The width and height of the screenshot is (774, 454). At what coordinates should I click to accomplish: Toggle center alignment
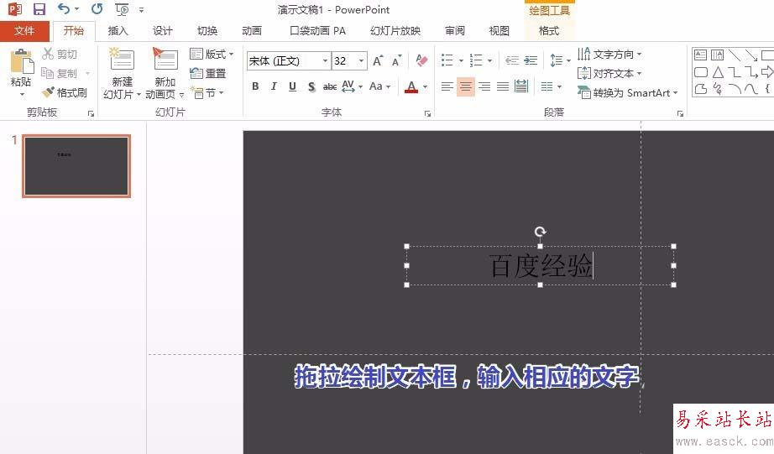click(x=465, y=86)
